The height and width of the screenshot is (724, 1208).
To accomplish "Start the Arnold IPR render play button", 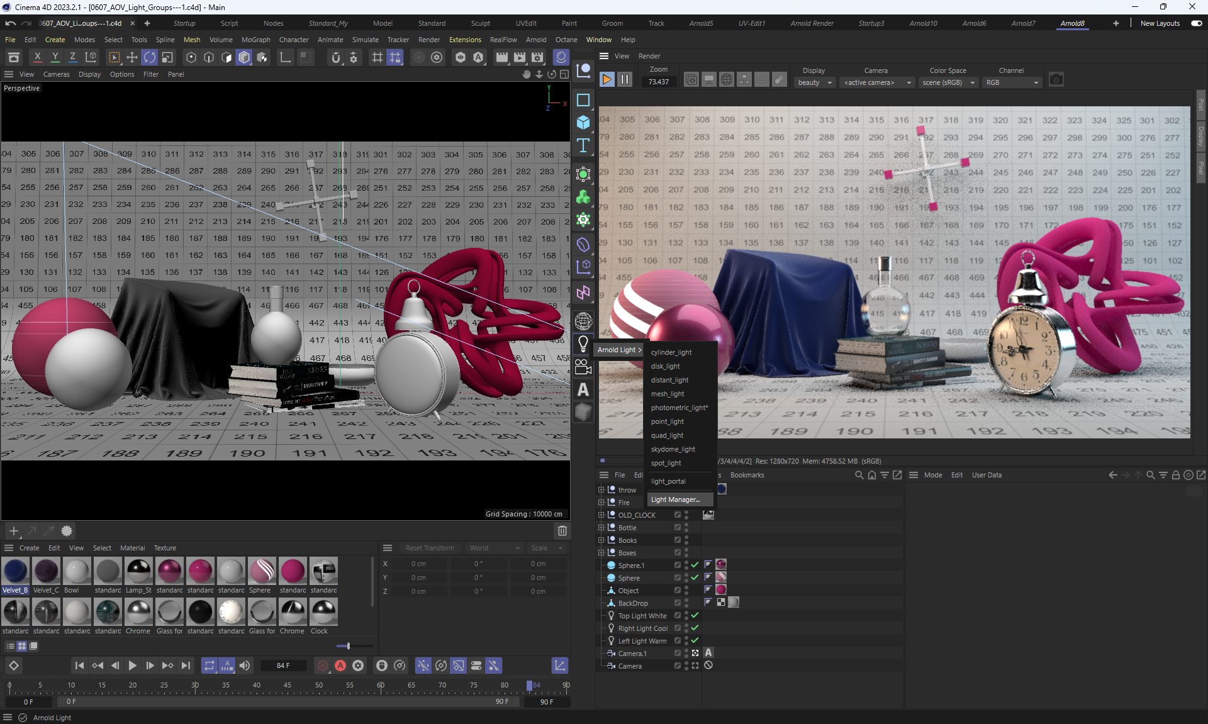I will 607,80.
